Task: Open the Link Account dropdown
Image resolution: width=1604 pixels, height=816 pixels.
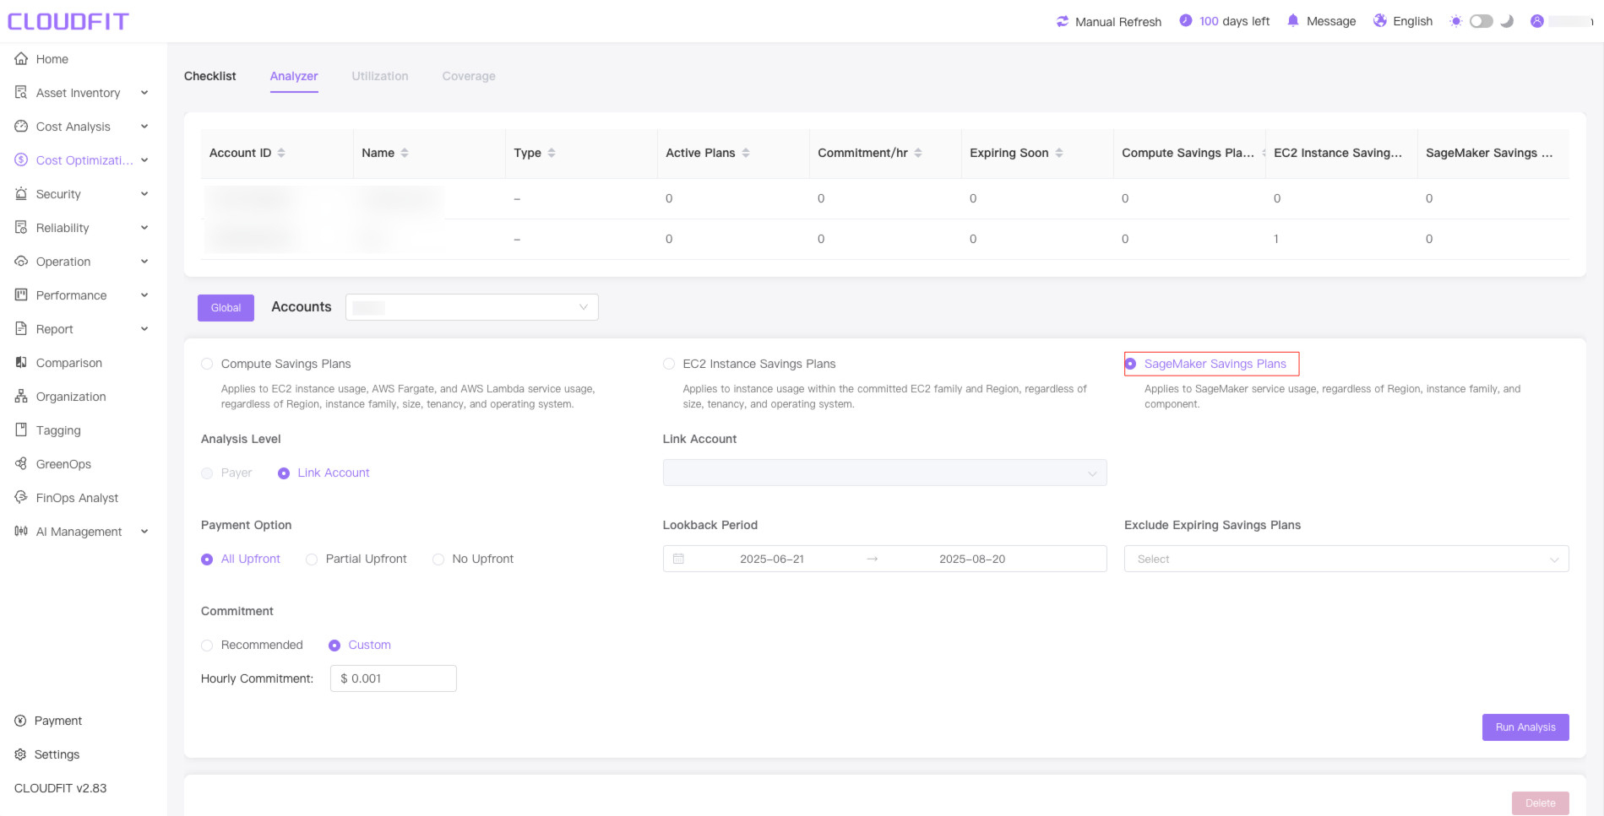Action: [884, 473]
